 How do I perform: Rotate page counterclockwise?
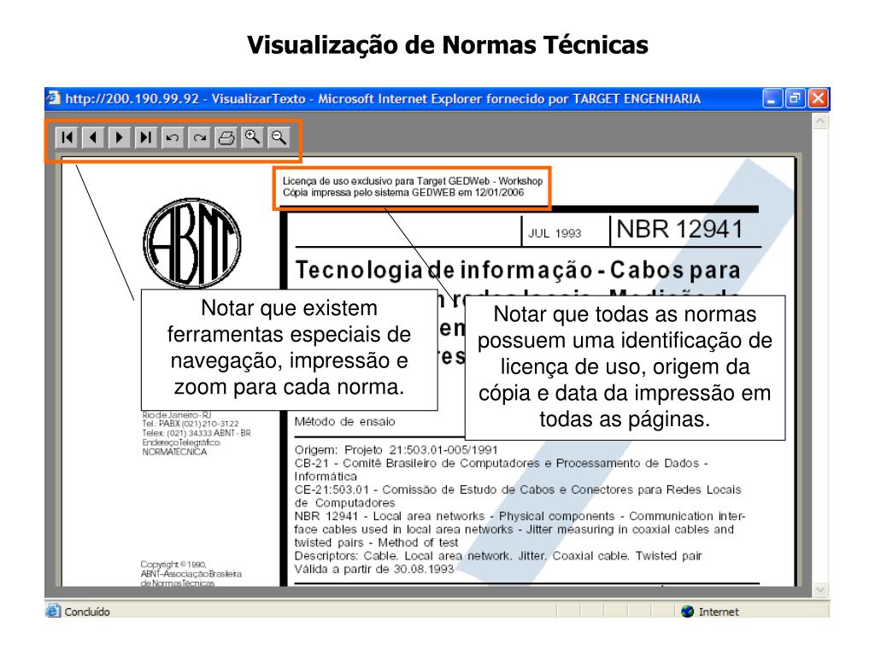[173, 138]
